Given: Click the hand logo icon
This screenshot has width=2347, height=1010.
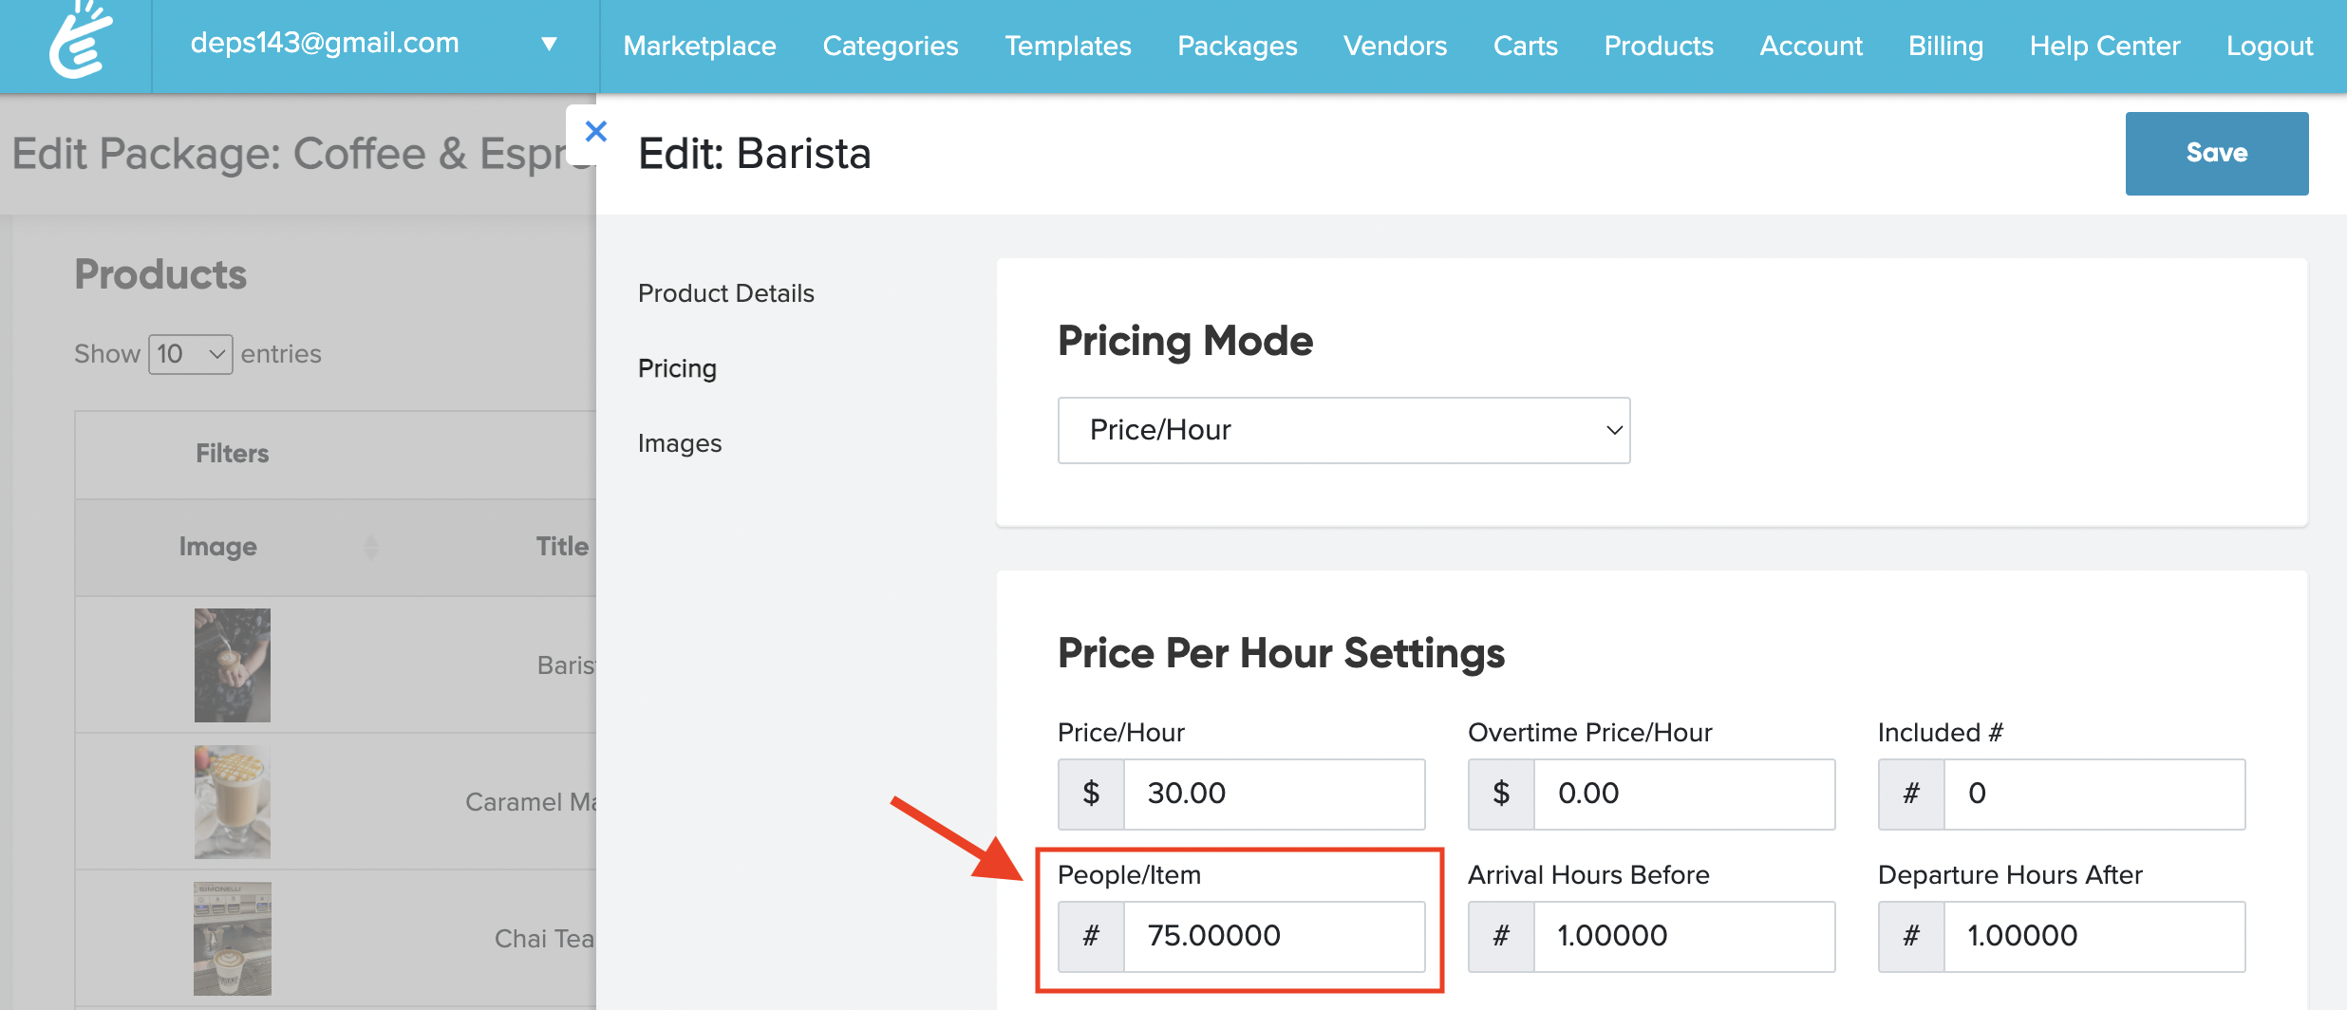Looking at the screenshot, I should pyautogui.click(x=81, y=43).
